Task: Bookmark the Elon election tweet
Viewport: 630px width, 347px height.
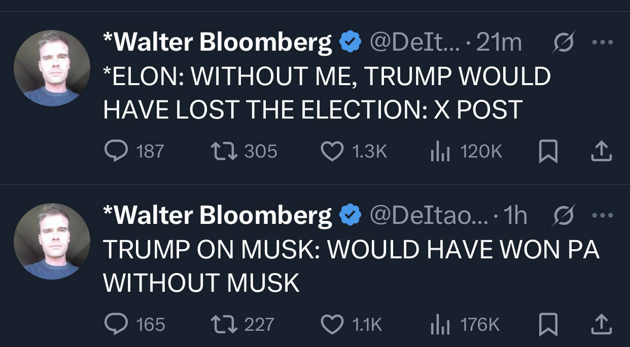Action: (x=548, y=151)
